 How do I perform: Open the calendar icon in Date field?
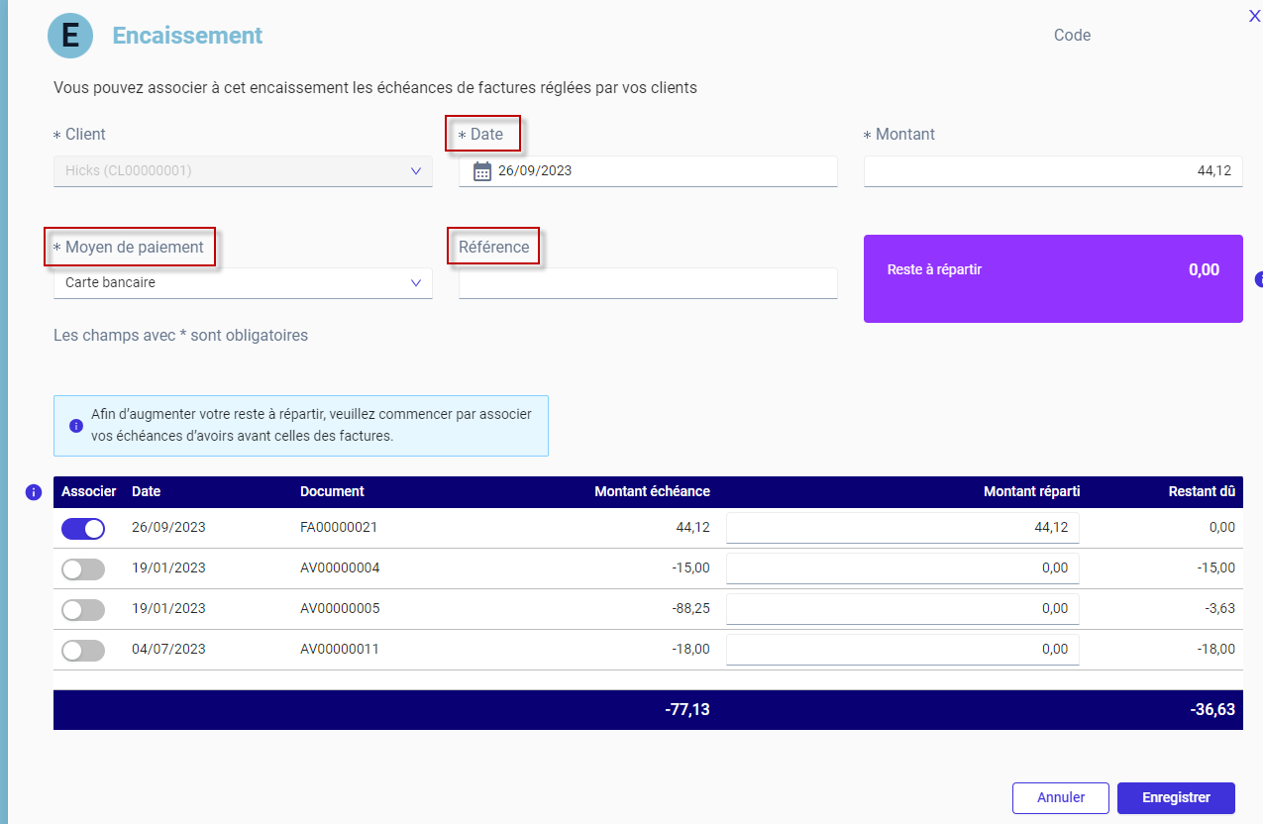[482, 170]
